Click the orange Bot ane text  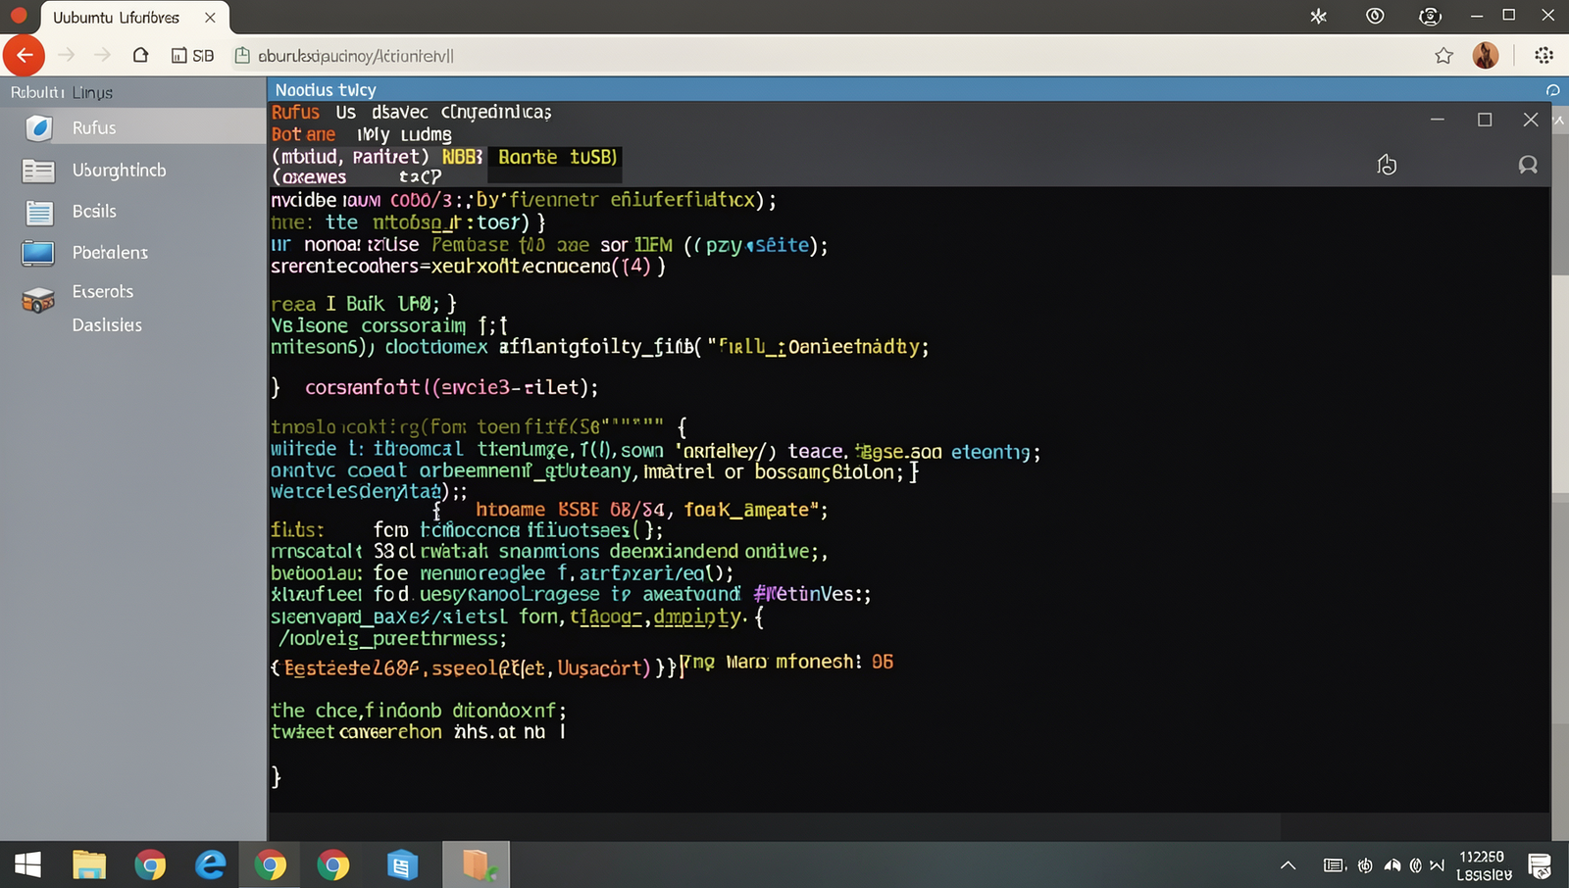(303, 134)
